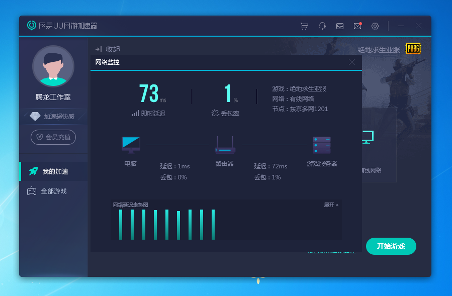This screenshot has width=452, height=296.
Task: Open the settings gear icon
Action: [375, 26]
